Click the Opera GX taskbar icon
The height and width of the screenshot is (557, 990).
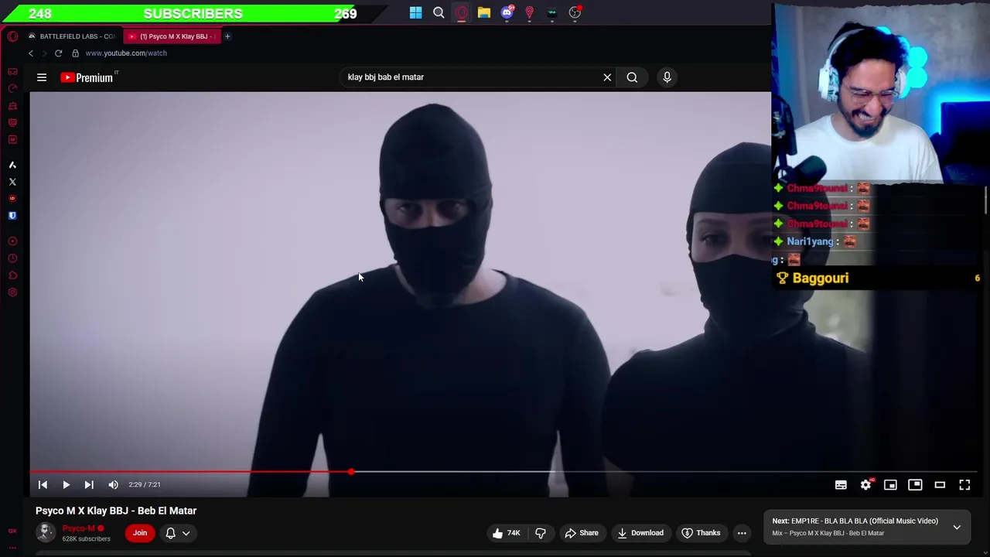[461, 12]
